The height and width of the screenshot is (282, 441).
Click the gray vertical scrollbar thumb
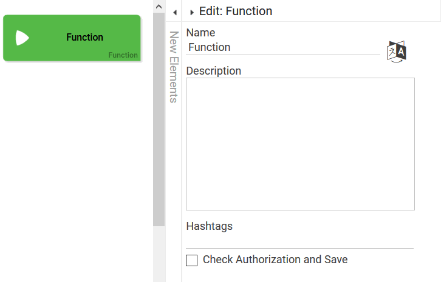pos(159,121)
